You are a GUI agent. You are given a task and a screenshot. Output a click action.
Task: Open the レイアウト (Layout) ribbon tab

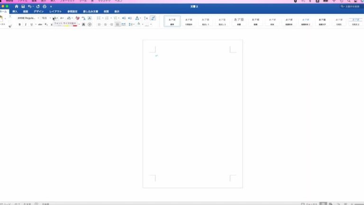pos(55,11)
